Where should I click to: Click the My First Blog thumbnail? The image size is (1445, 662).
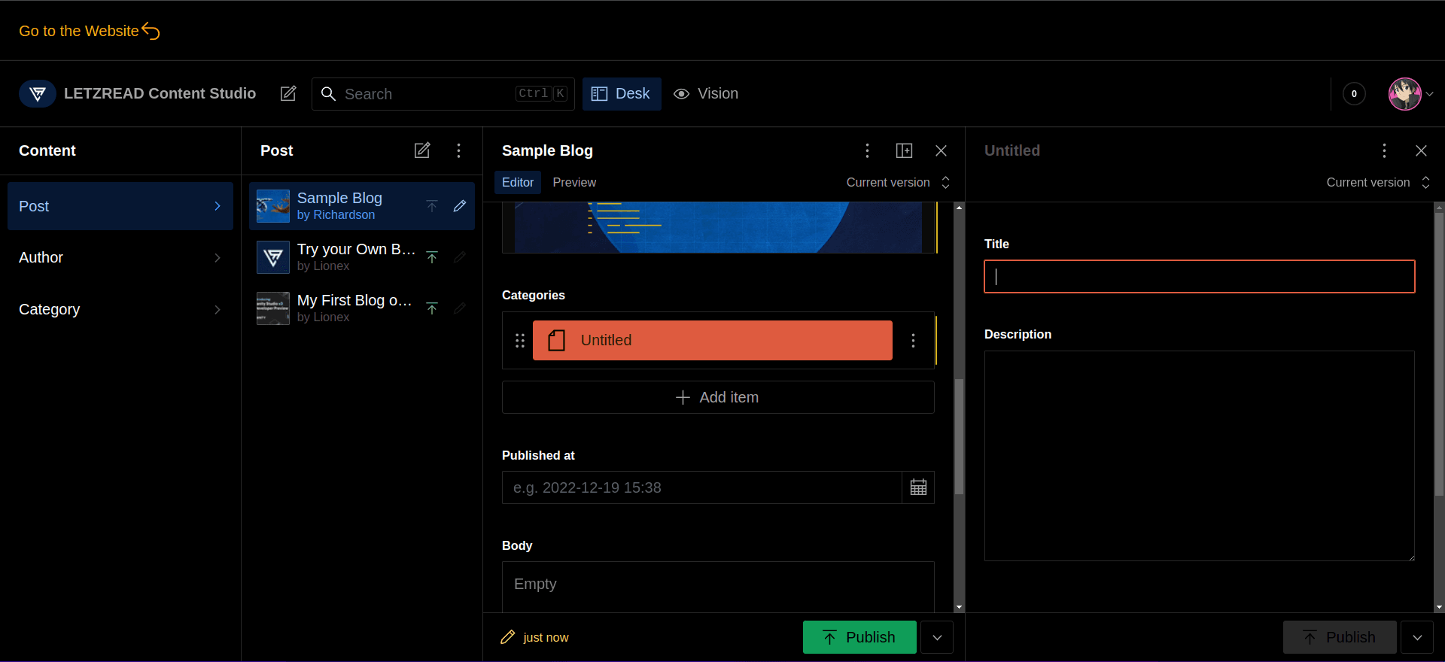[273, 308]
